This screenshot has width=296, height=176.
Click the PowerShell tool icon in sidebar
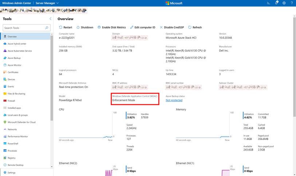tap(5, 144)
